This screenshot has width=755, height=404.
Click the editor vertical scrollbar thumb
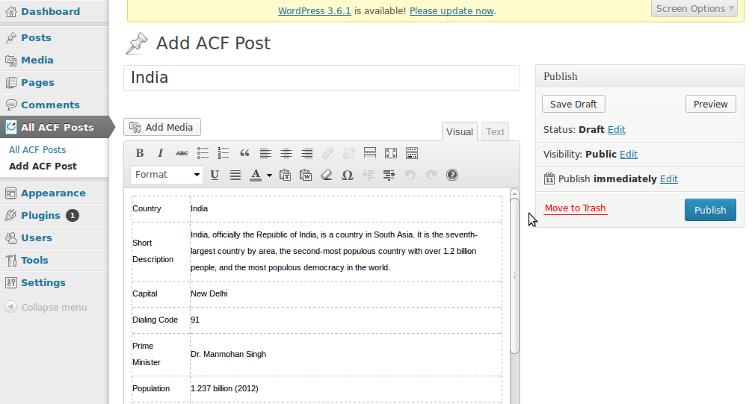pos(514,276)
